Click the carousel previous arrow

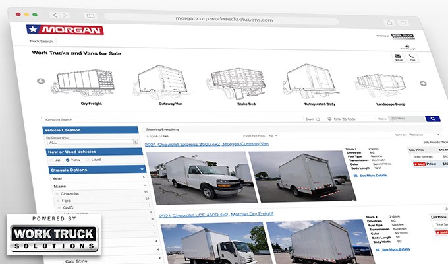tap(41, 81)
